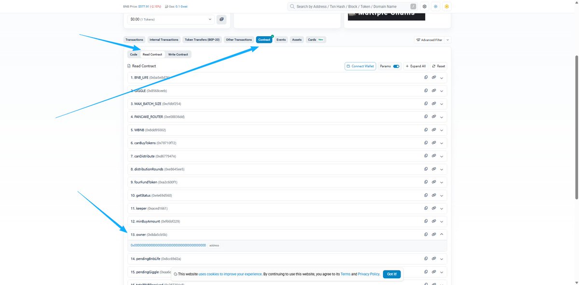Copy method name for getStatus row
579x285 pixels.
(426, 195)
